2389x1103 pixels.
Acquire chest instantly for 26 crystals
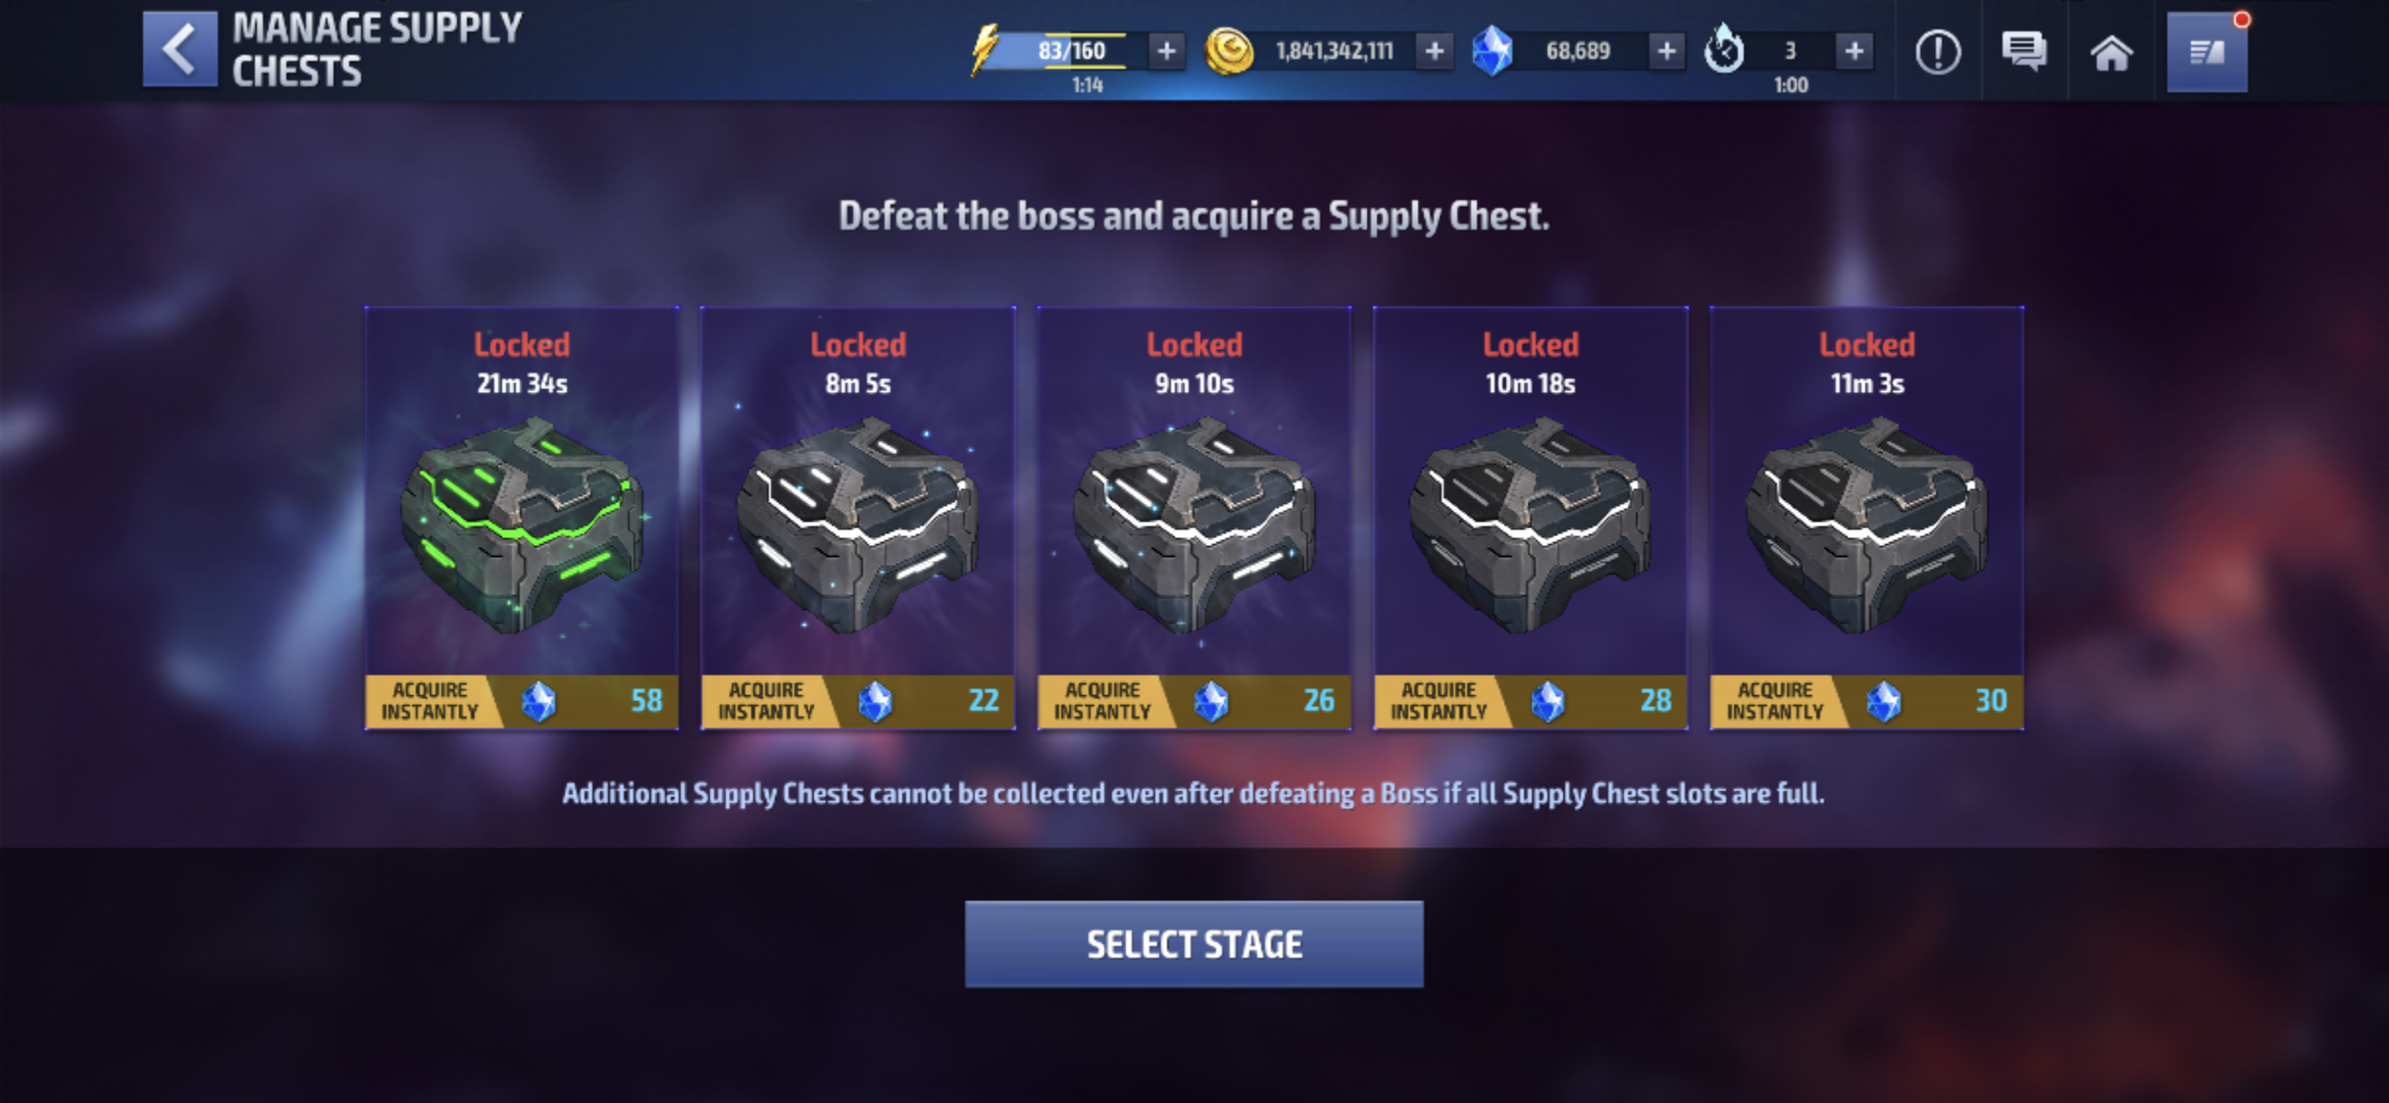[x=1194, y=701]
